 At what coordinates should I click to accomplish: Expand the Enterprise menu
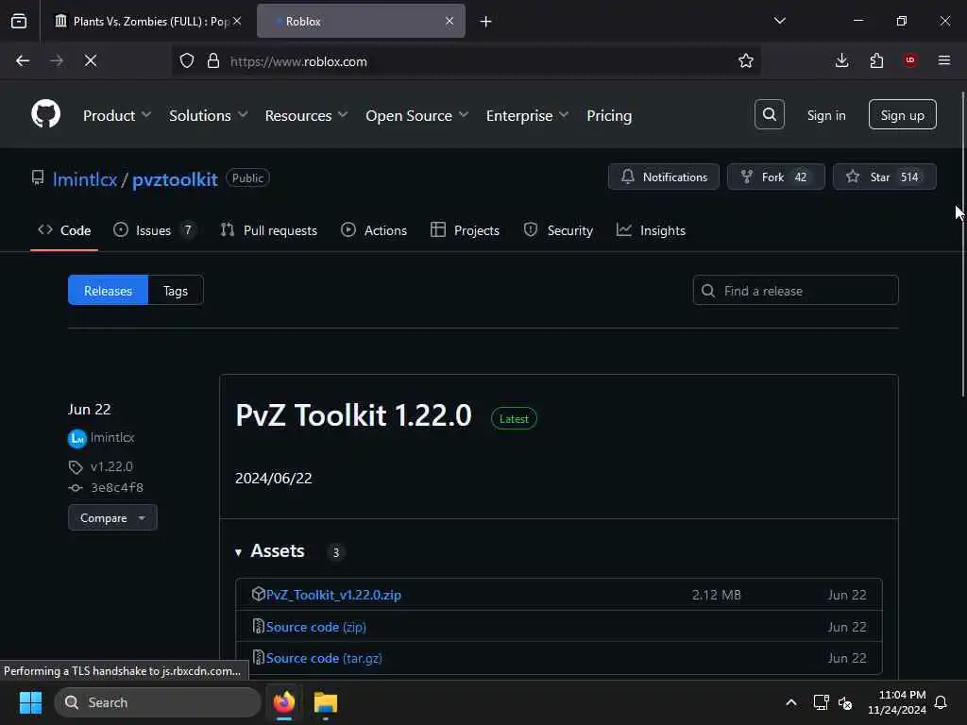pyautogui.click(x=527, y=115)
